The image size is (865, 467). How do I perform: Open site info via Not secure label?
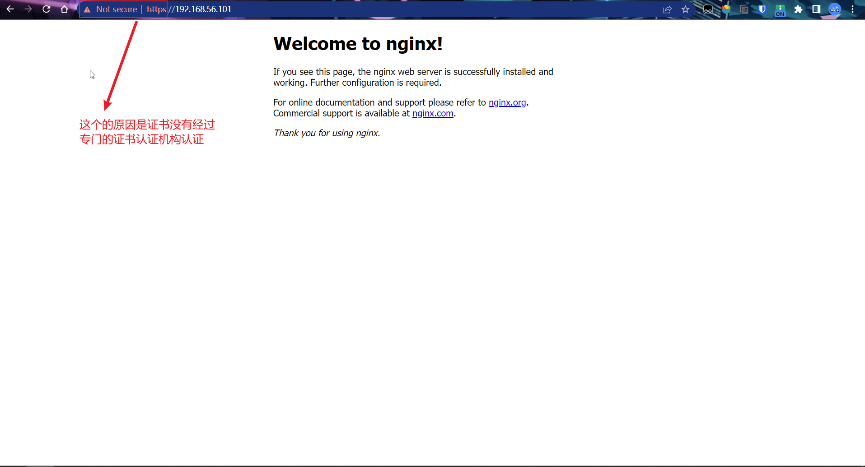[117, 9]
